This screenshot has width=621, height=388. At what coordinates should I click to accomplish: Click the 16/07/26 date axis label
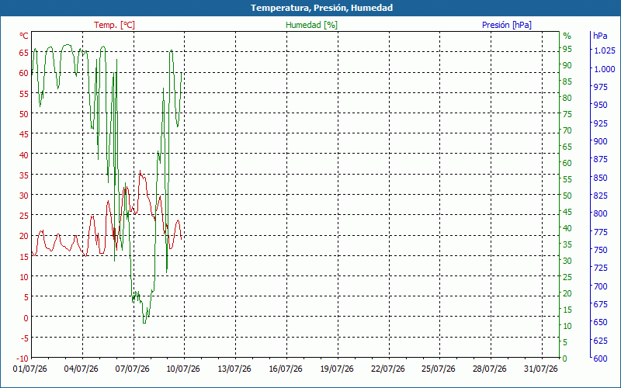point(286,369)
